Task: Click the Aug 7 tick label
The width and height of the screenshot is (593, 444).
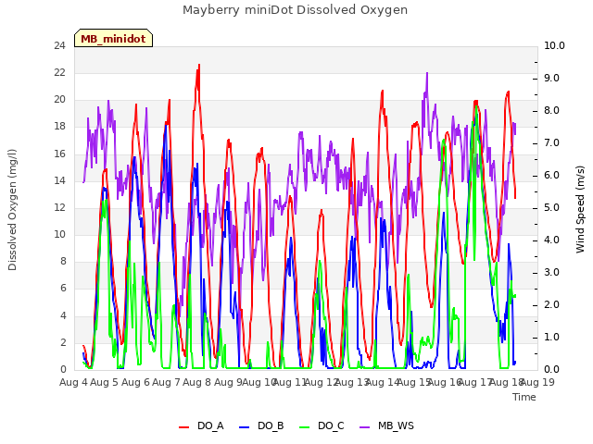Action: coord(166,382)
